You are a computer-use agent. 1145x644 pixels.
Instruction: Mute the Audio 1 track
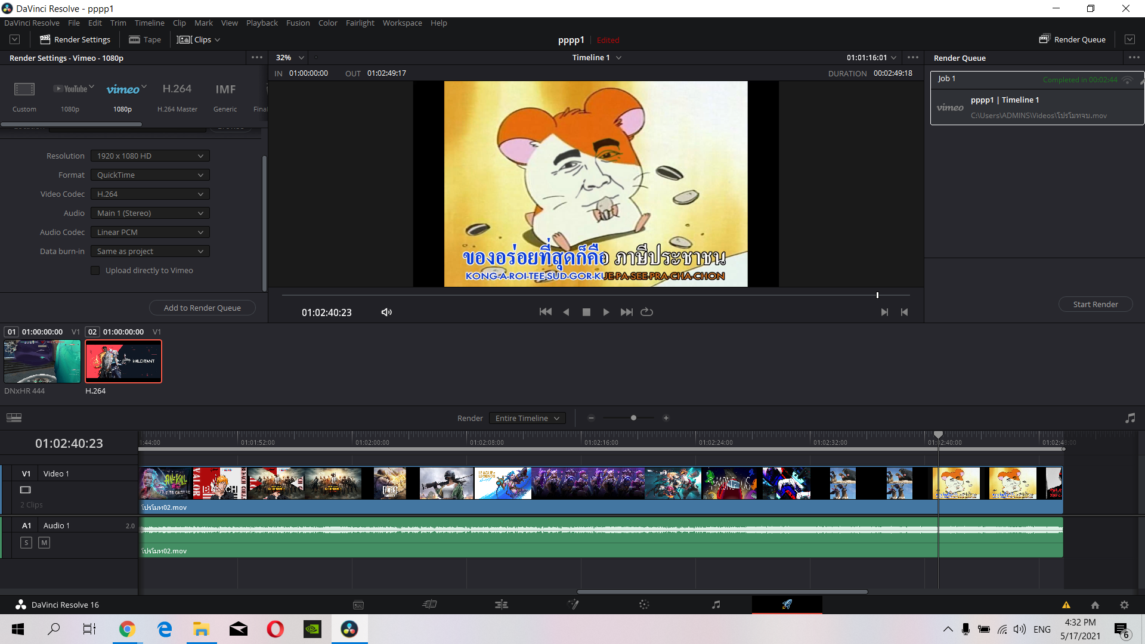point(44,543)
